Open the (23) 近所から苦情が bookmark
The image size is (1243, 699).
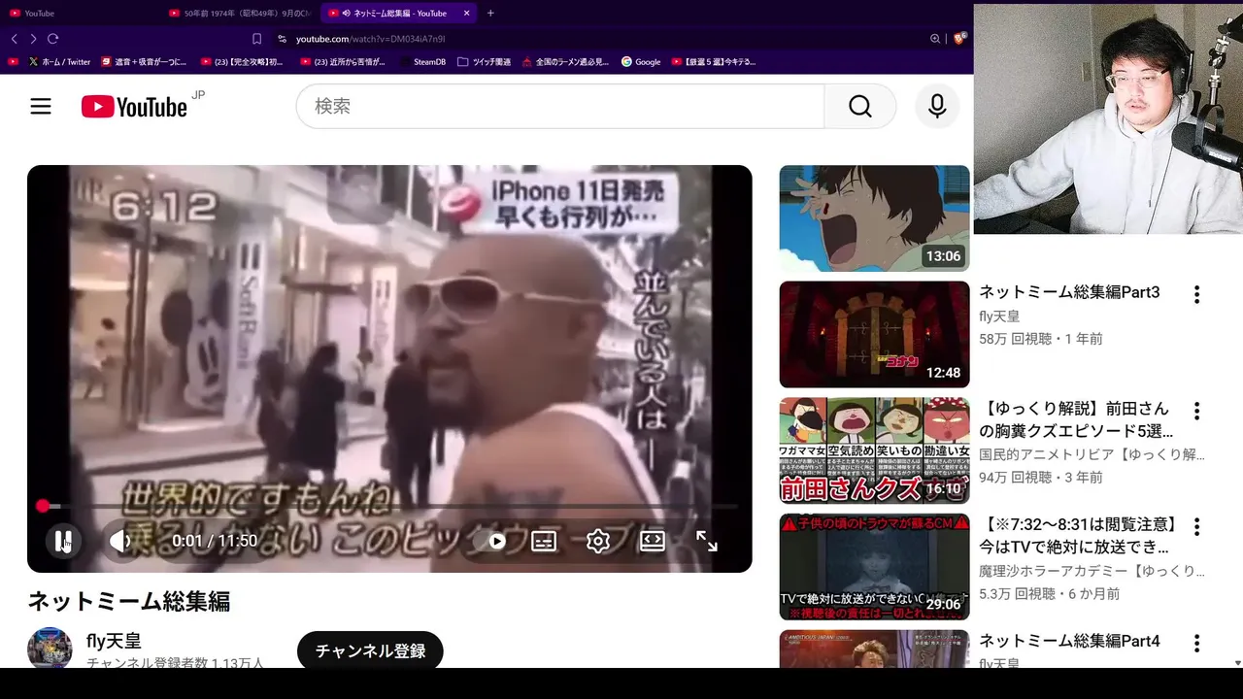point(343,62)
